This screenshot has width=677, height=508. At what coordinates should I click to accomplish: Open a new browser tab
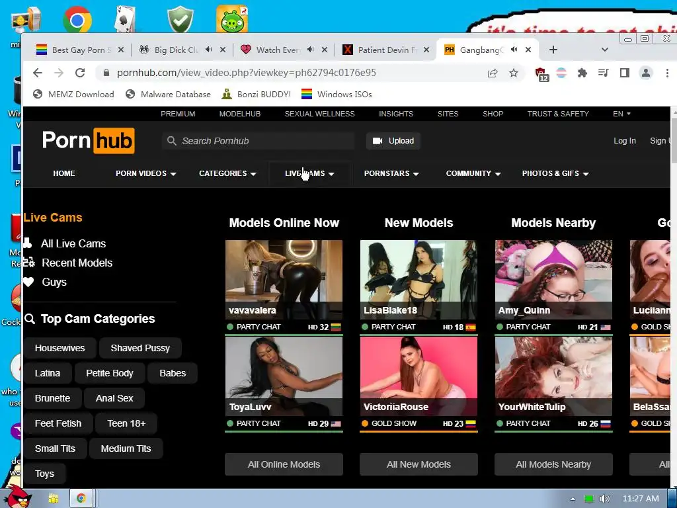click(553, 50)
